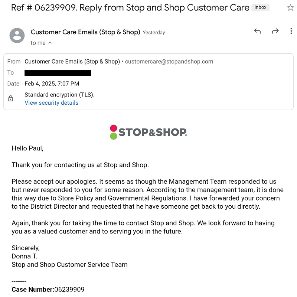
Task: Open the View security details link
Action: click(51, 103)
